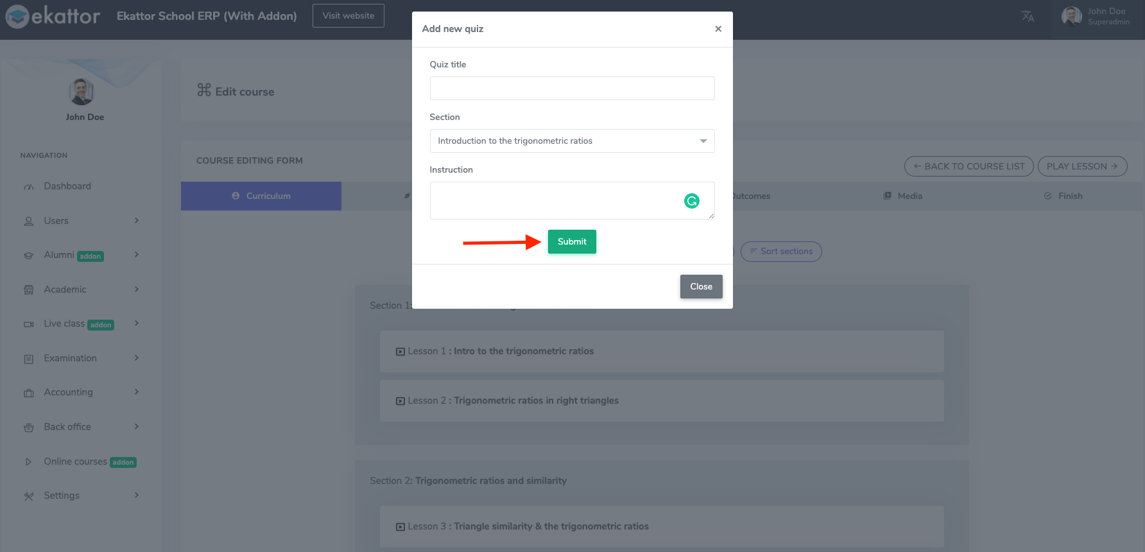Click the Visit website button
1145x552 pixels.
click(349, 15)
